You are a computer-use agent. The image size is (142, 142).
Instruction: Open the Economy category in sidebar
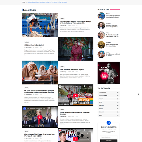coord(109,112)
